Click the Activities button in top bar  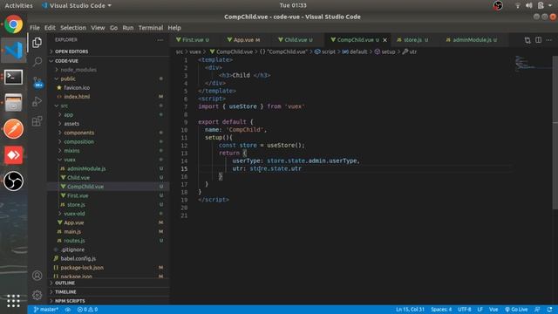[x=18, y=5]
